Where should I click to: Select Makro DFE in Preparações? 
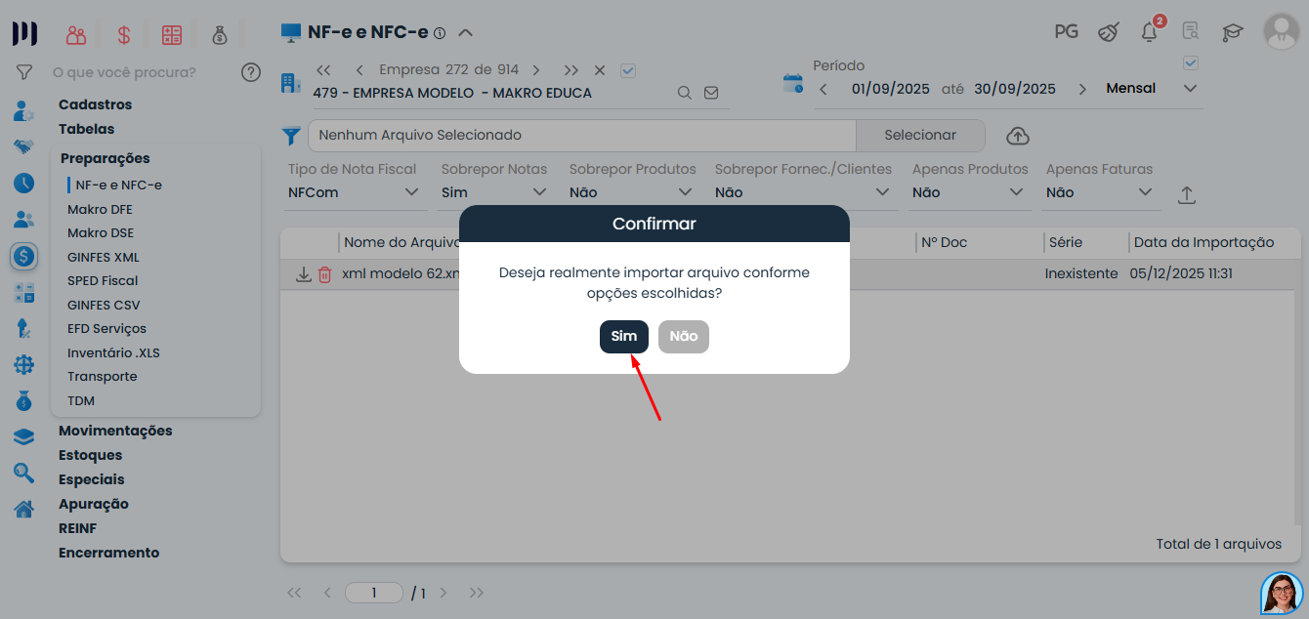[100, 209]
